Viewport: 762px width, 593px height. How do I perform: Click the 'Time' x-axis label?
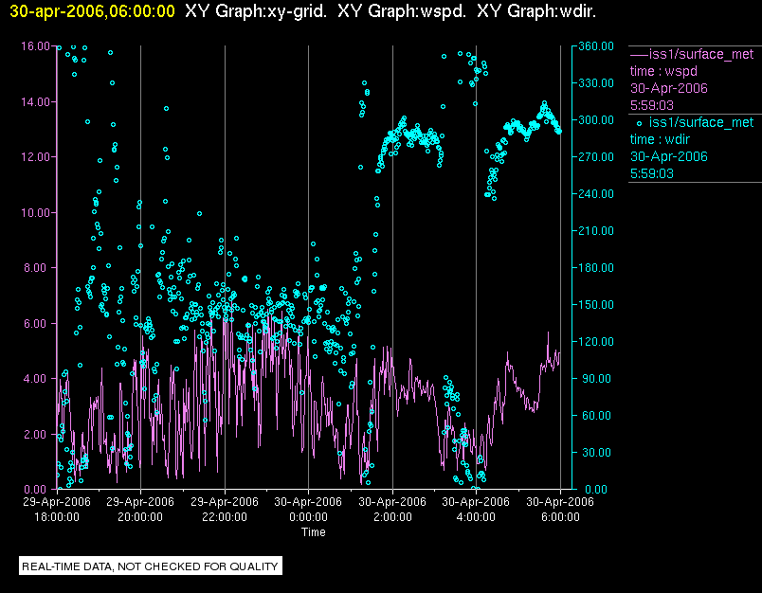[313, 532]
